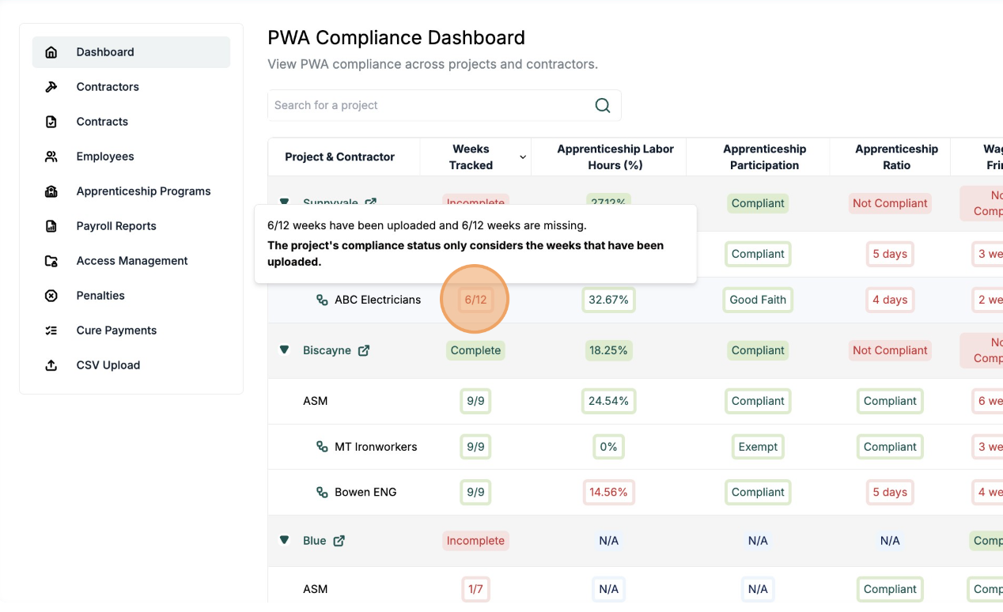Sort by Weeks Tracked column chevron
The image size is (1003, 612).
point(522,157)
